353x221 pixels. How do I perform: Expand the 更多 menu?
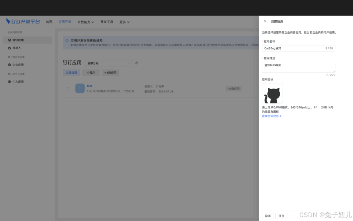(124, 21)
